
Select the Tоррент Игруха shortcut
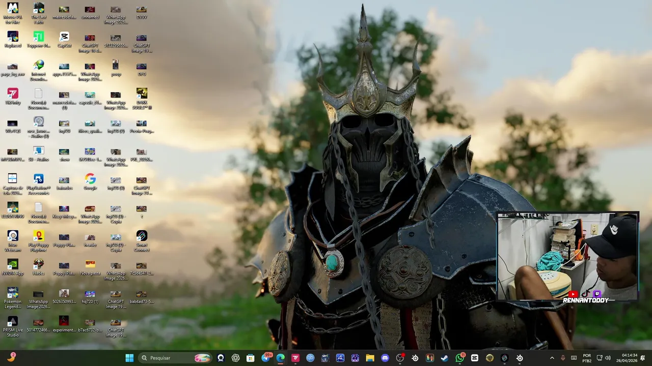[x=39, y=40]
